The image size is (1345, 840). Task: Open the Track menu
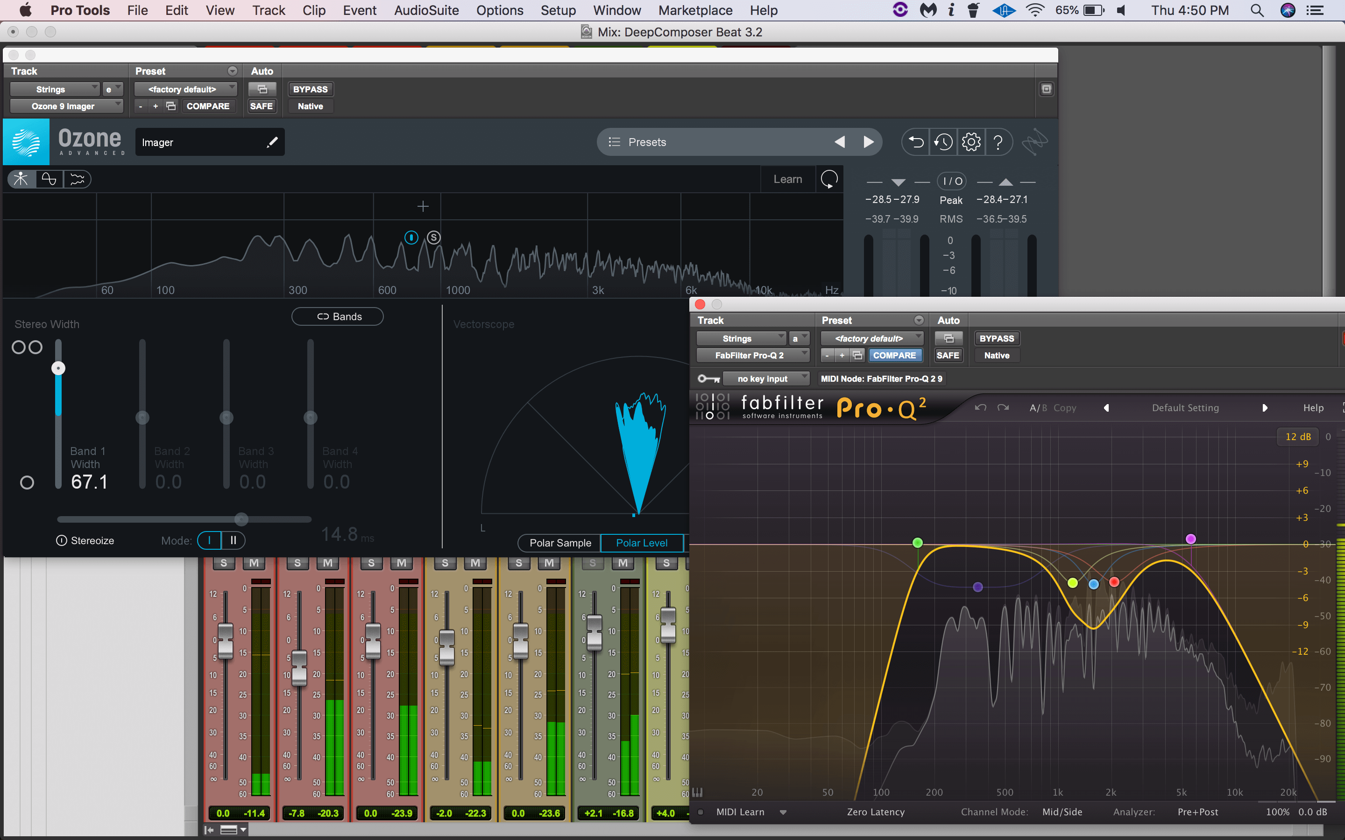pyautogui.click(x=269, y=10)
